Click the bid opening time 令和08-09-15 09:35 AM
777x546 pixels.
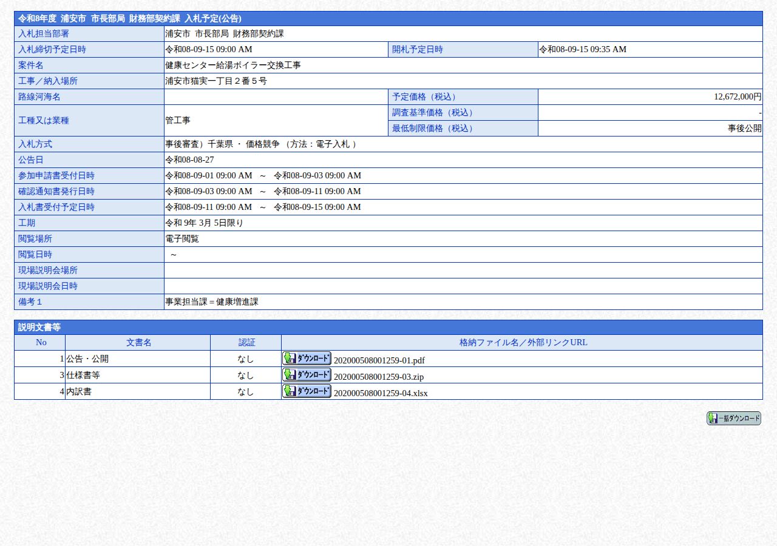point(583,49)
